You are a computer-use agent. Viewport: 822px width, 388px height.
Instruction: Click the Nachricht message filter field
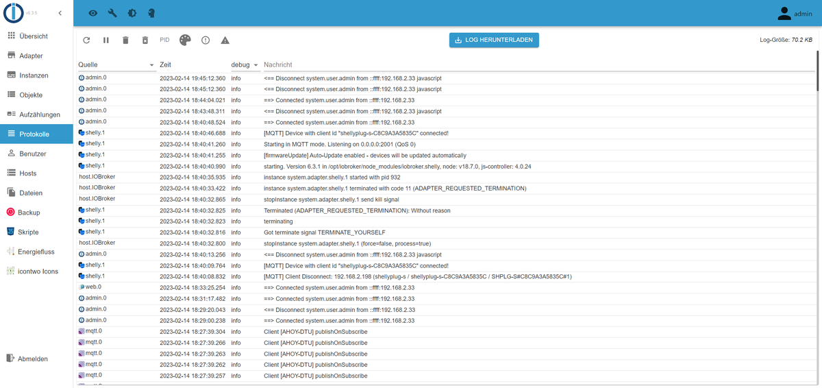538,64
